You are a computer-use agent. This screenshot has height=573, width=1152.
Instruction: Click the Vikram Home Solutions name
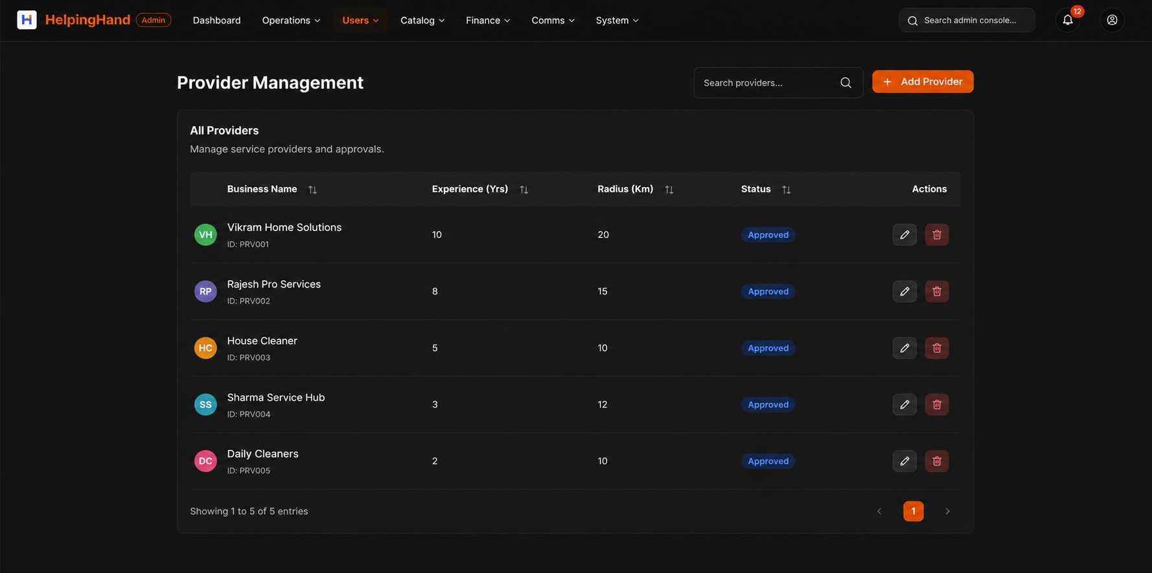[x=284, y=227]
